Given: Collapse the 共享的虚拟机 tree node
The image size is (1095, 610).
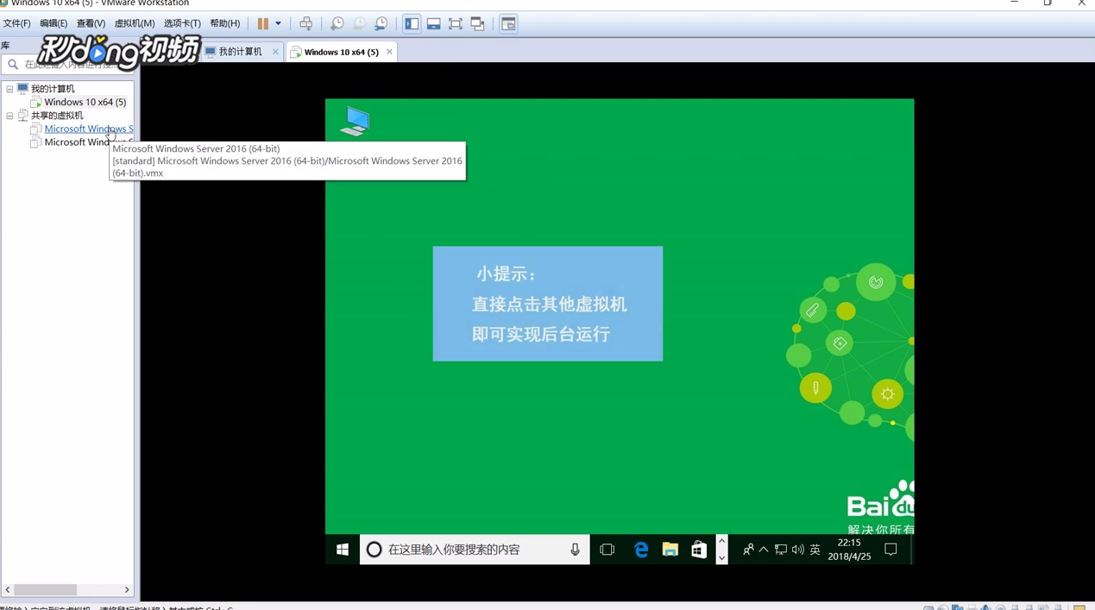Looking at the screenshot, I should [9, 115].
